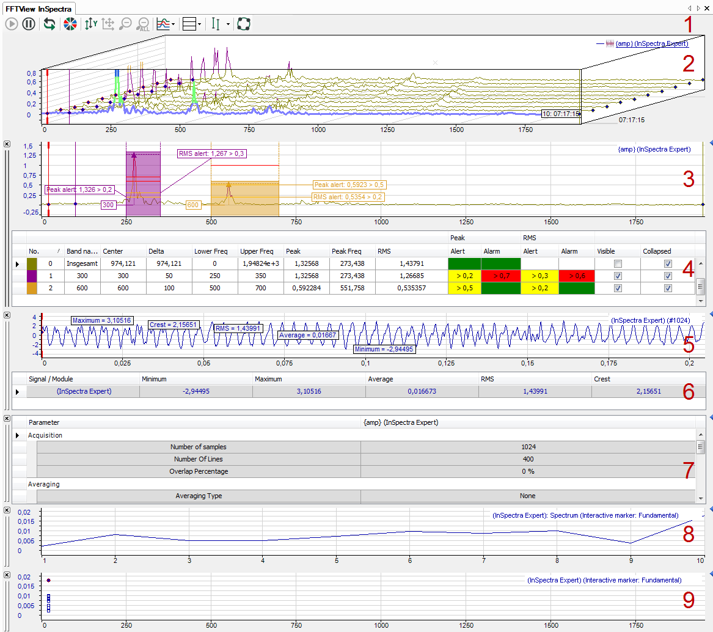Click the Y-axis autoscale icon
This screenshot has width=713, height=632.
91,24
